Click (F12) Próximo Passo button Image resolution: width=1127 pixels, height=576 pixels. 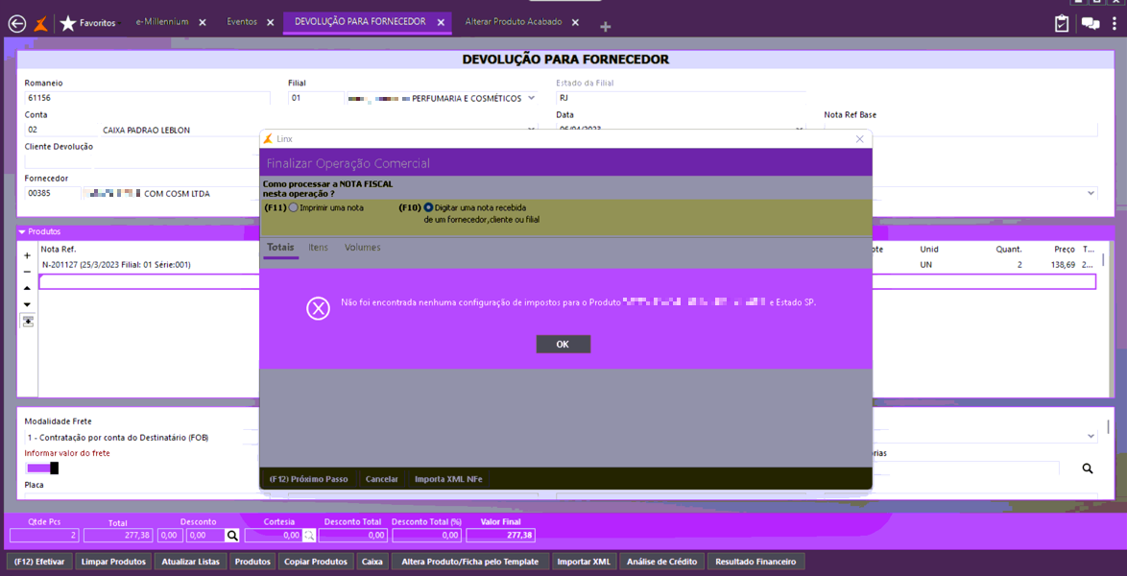[x=309, y=479]
